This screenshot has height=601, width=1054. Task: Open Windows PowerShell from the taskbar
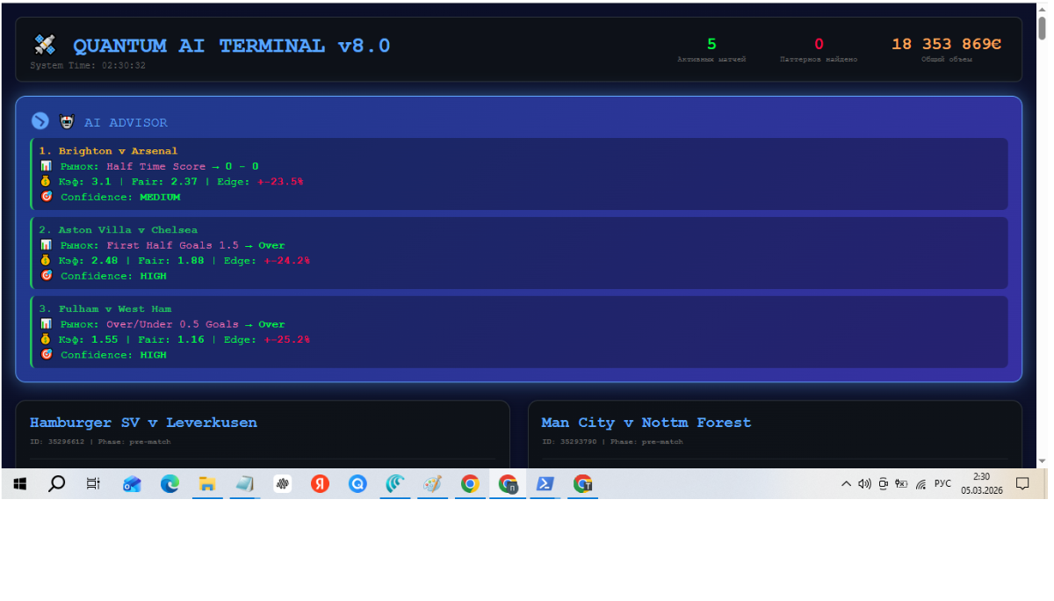tap(545, 483)
